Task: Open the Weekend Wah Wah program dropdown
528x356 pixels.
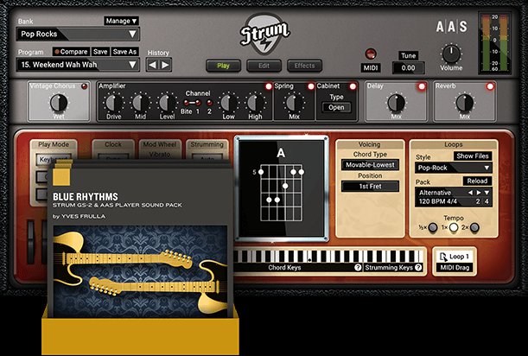Action: click(78, 65)
